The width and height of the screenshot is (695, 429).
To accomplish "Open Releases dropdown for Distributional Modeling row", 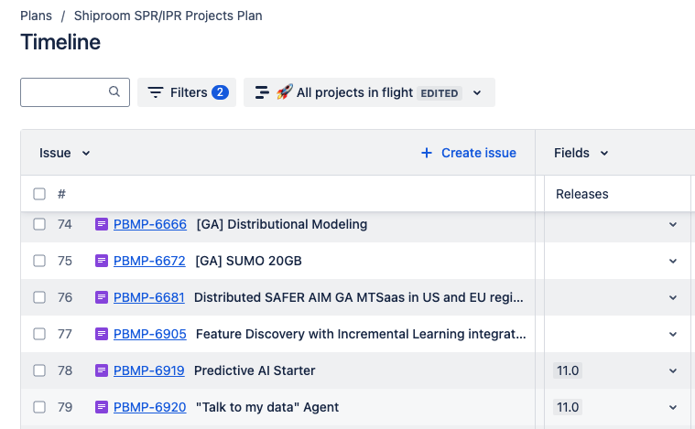I will click(x=673, y=224).
